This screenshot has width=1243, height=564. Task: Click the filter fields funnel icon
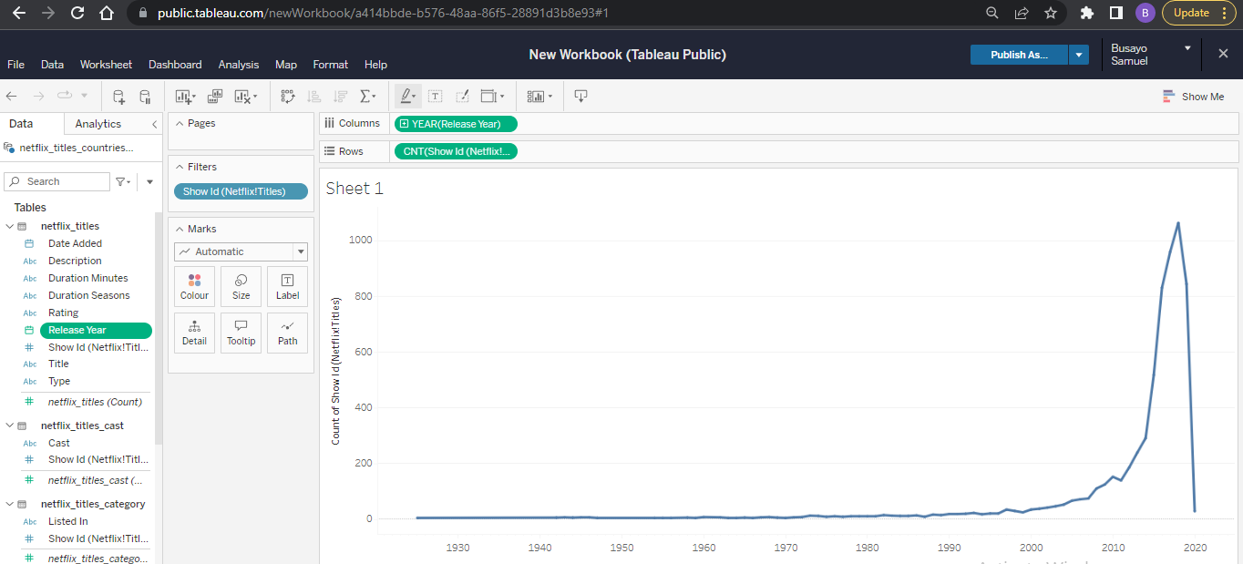click(123, 181)
